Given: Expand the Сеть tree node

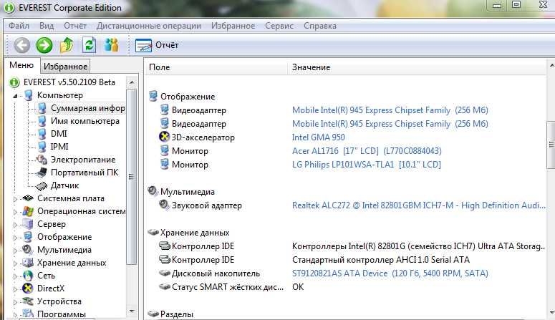Looking at the screenshot, I should [x=15, y=276].
